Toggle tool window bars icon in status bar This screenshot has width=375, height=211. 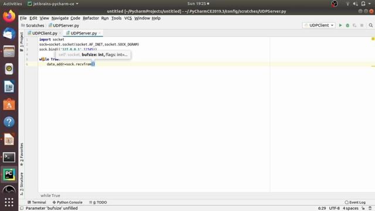(x=22, y=209)
